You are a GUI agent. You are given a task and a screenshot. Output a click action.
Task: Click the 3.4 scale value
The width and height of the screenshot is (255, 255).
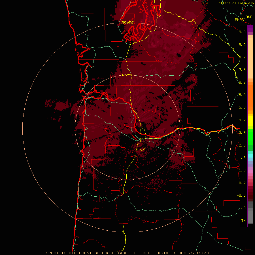(x=242, y=133)
